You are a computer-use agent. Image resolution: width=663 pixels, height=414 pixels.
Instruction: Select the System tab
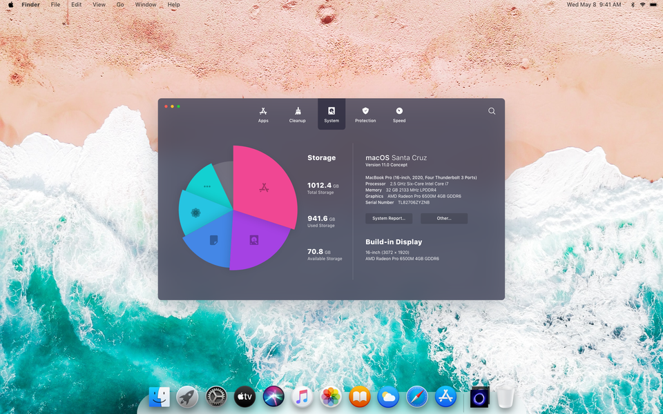click(331, 114)
